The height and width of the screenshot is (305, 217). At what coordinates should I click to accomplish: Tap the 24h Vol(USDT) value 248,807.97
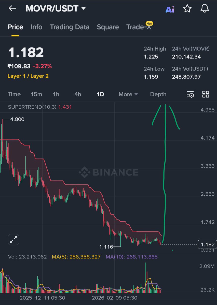[x=186, y=77]
